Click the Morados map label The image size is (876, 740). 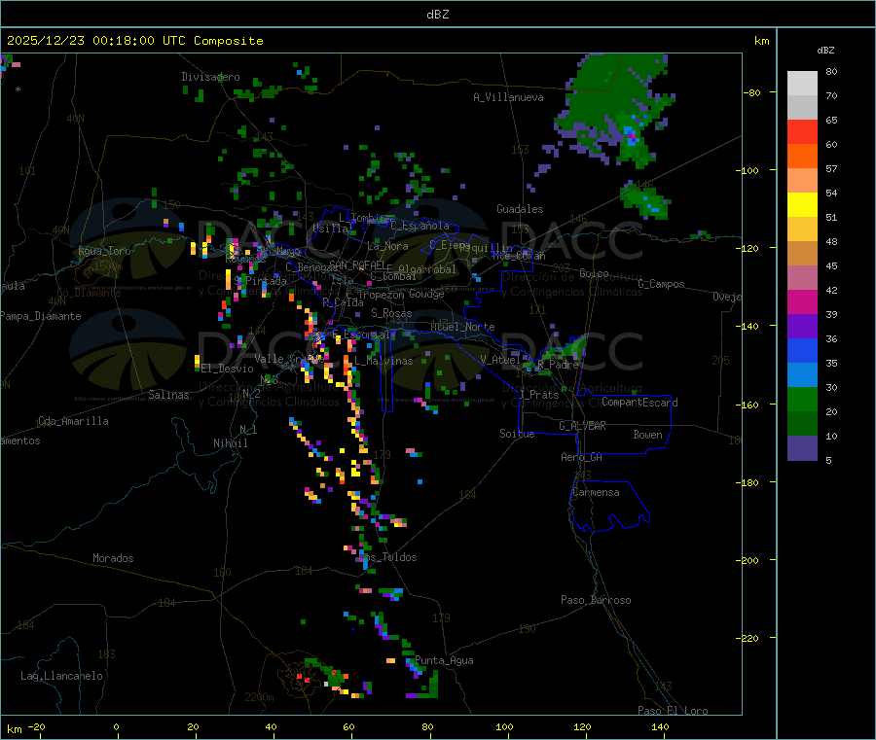[x=113, y=558]
